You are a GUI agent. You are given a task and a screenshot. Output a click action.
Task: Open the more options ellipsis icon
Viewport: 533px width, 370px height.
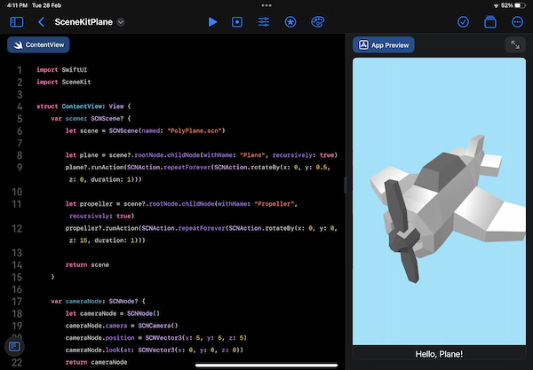pyautogui.click(x=517, y=22)
